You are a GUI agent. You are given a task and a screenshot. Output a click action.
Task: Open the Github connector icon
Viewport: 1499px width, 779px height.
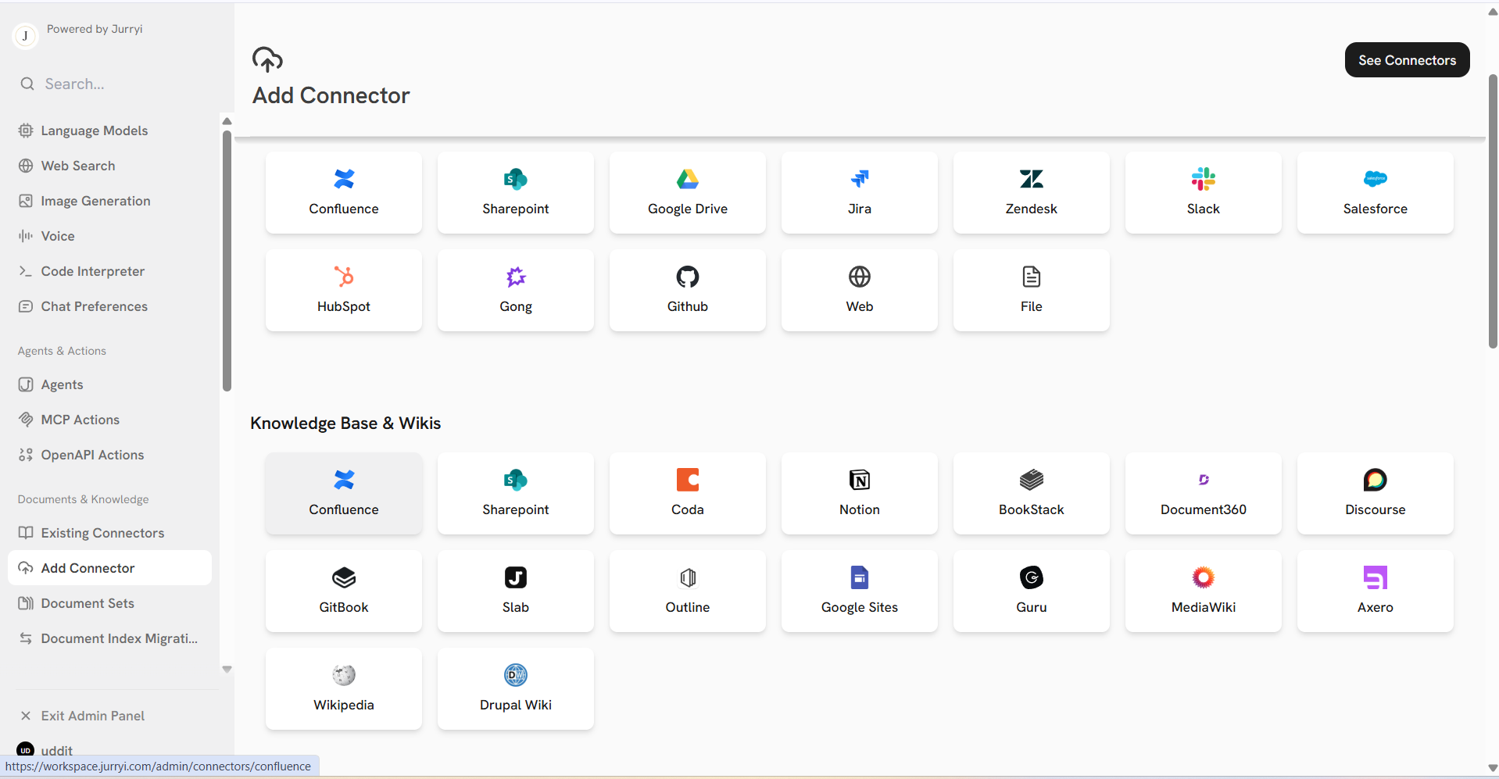[x=688, y=277]
